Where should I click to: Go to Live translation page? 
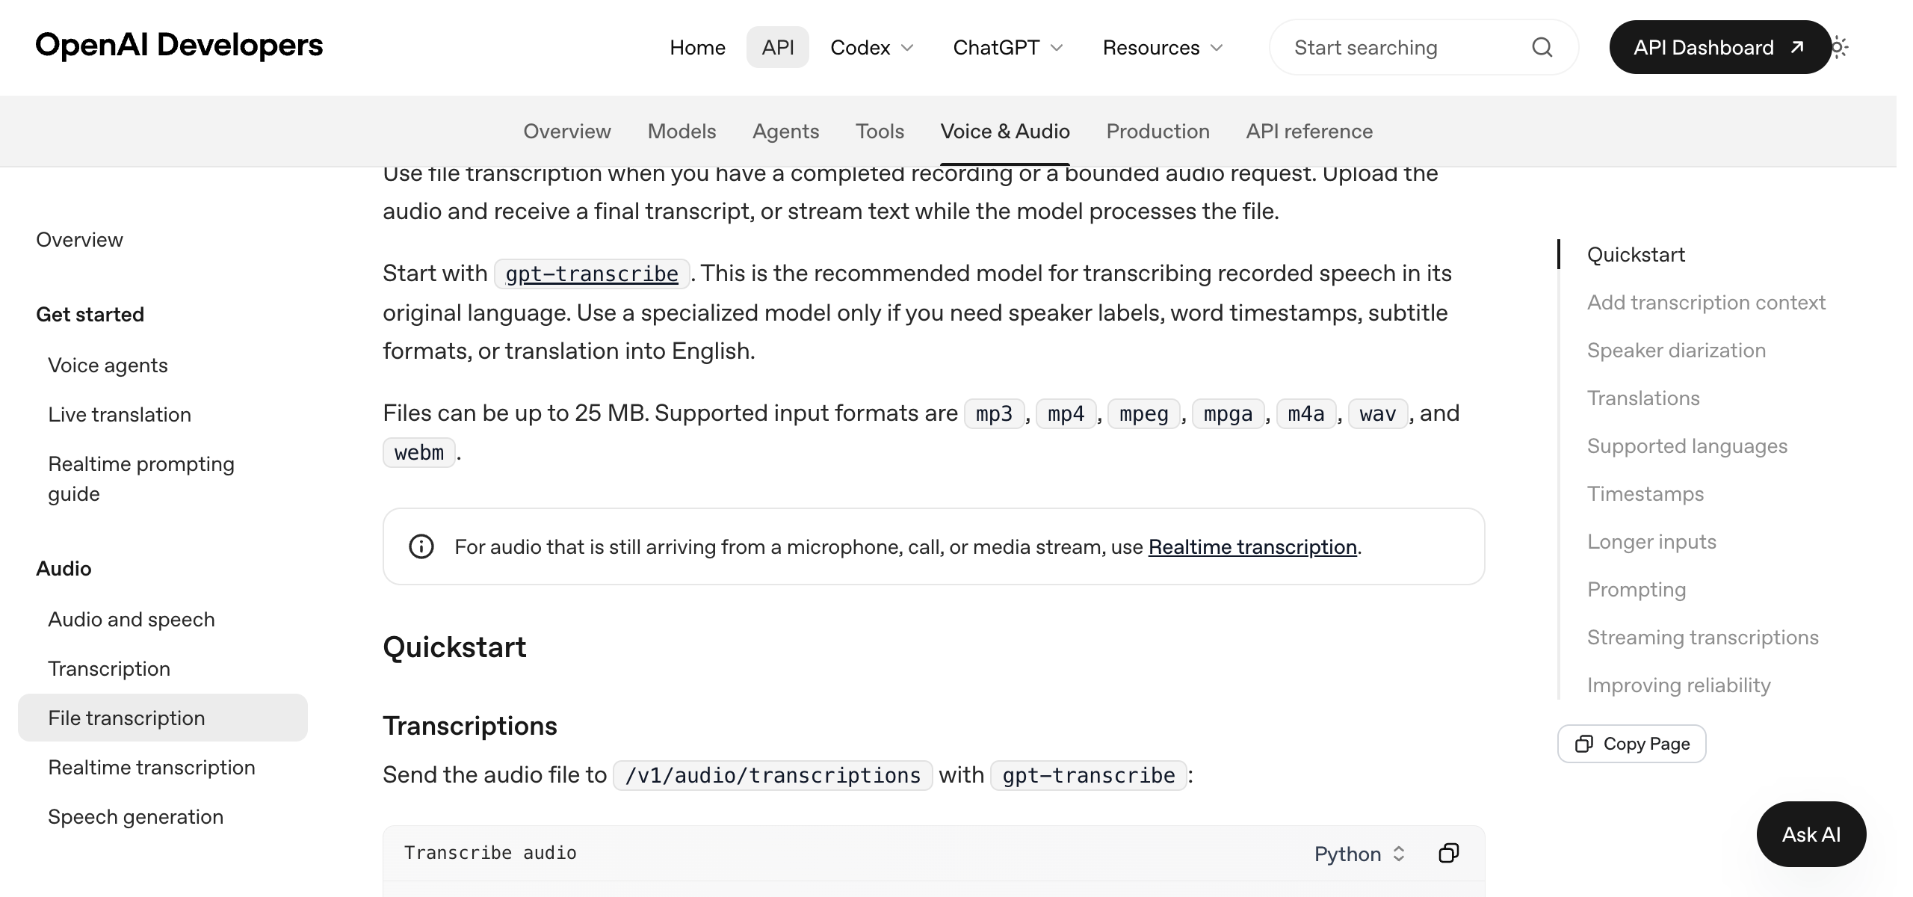tap(120, 414)
